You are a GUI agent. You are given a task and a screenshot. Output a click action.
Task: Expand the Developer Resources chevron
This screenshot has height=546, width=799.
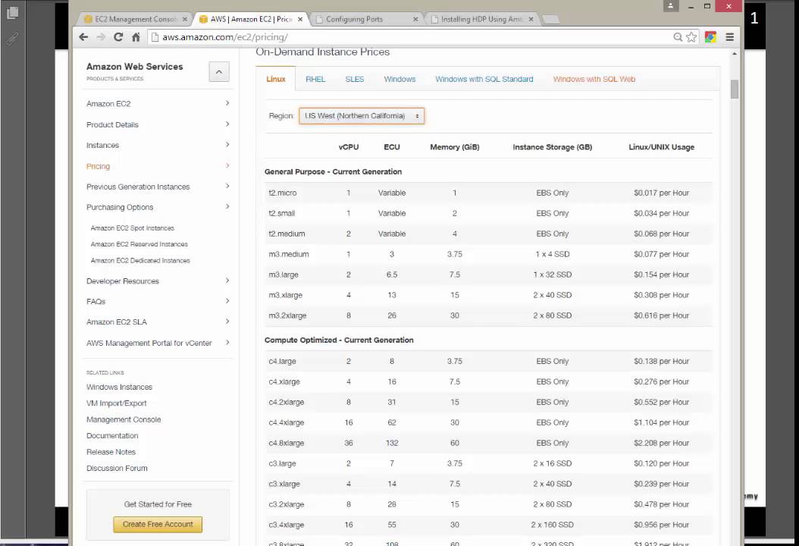point(227,281)
